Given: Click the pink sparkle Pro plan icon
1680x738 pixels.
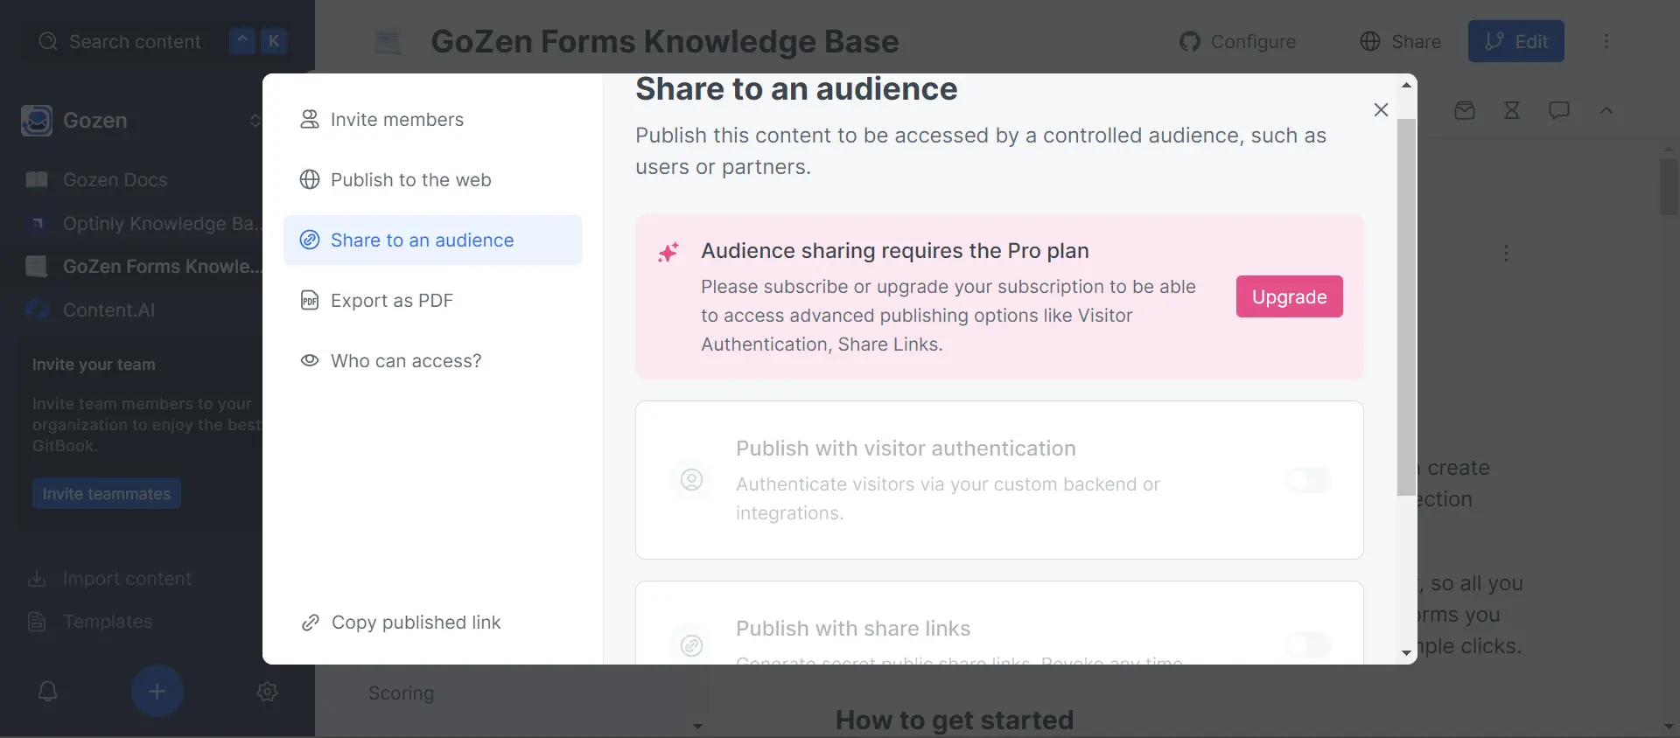Looking at the screenshot, I should [668, 253].
